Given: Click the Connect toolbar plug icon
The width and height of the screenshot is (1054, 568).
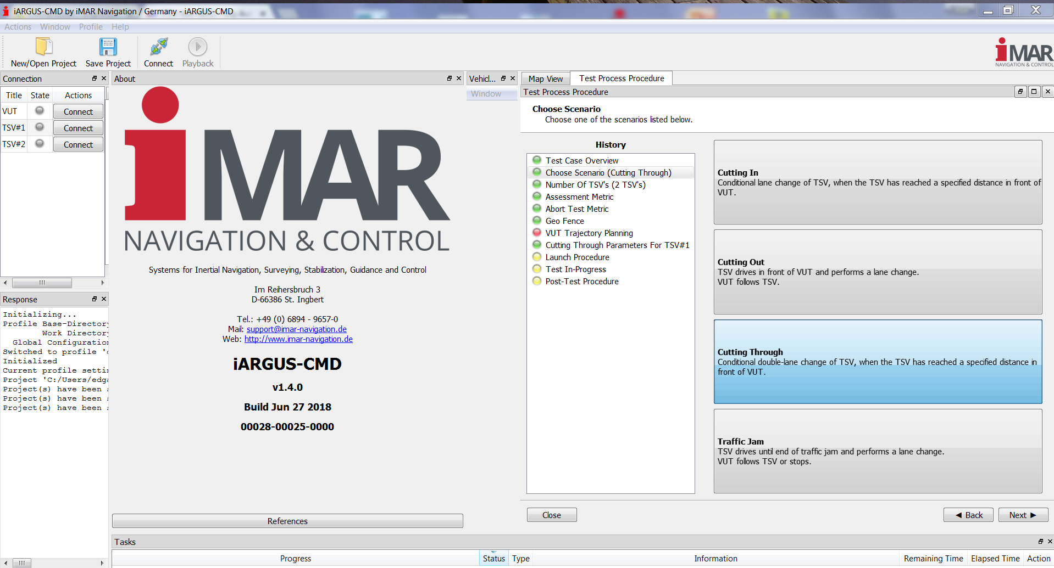Looking at the screenshot, I should coord(159,47).
